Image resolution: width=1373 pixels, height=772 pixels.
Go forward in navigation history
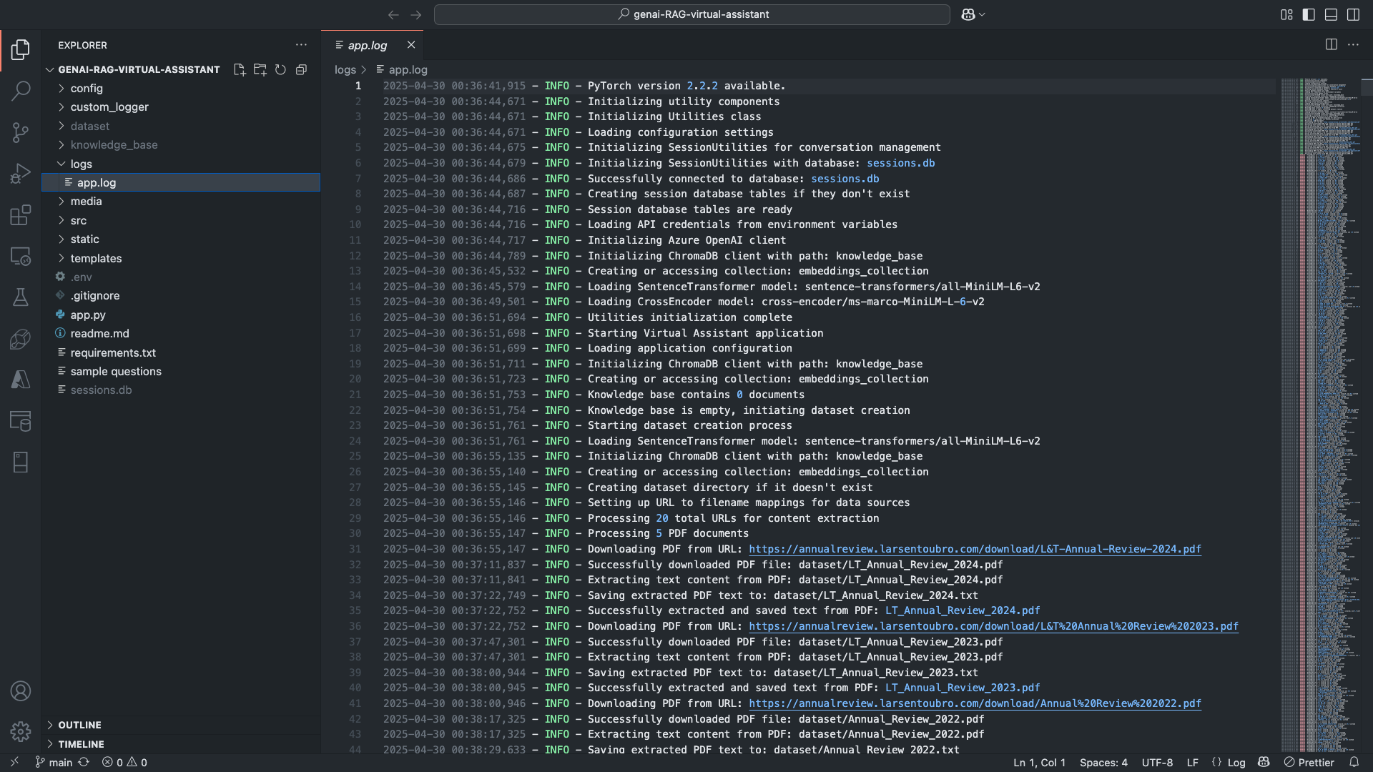(415, 14)
